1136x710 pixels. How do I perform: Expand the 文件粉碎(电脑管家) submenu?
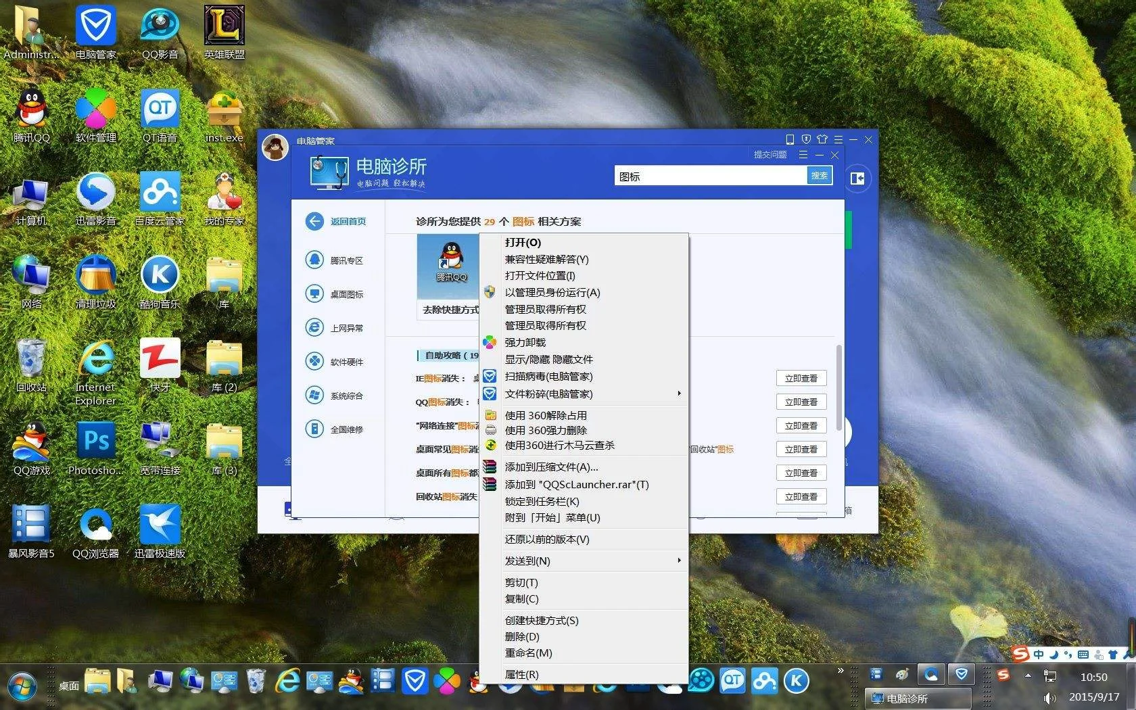click(584, 394)
